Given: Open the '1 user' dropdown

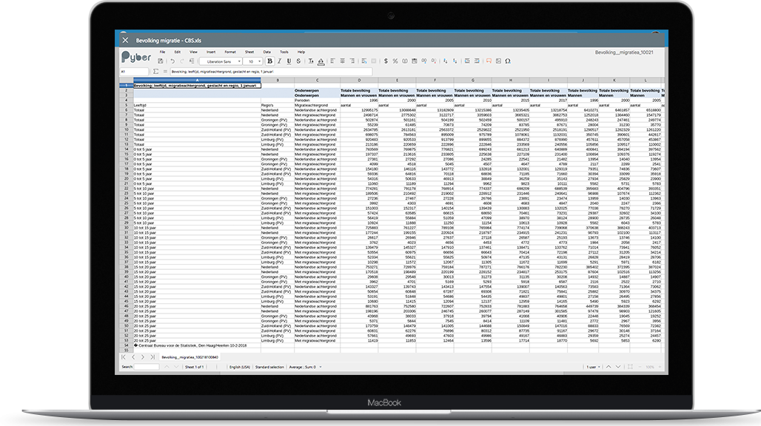Looking at the screenshot, I should [x=593, y=368].
